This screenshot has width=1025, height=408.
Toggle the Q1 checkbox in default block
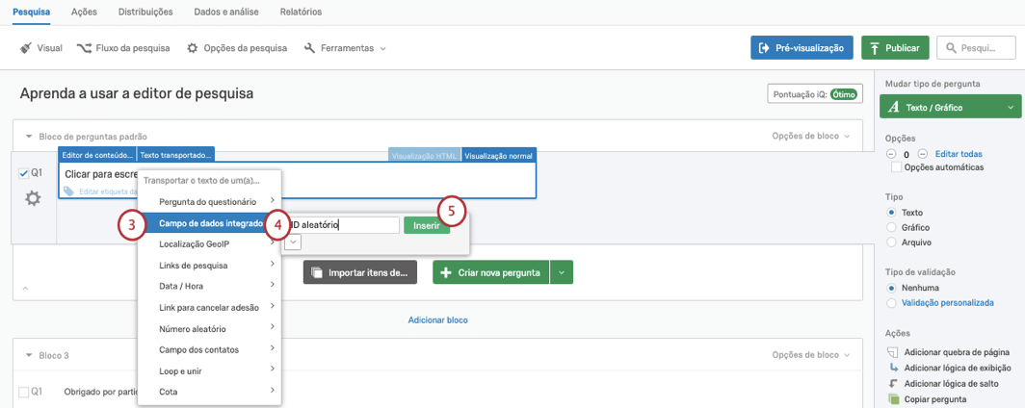pyautogui.click(x=23, y=173)
